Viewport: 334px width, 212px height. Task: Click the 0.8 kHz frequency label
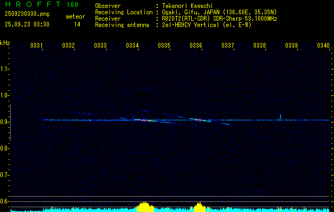tap(4, 148)
